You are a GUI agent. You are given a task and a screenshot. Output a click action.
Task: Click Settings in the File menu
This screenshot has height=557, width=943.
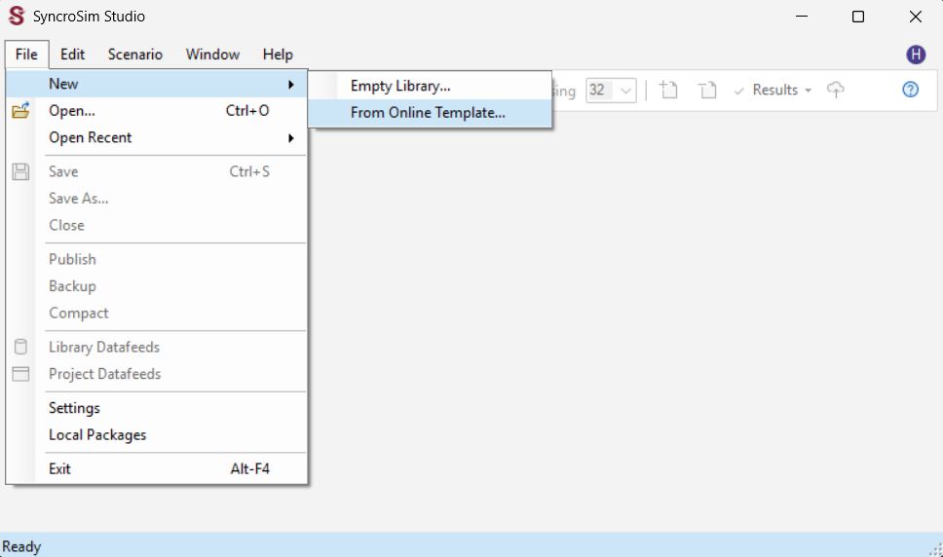[x=75, y=408]
